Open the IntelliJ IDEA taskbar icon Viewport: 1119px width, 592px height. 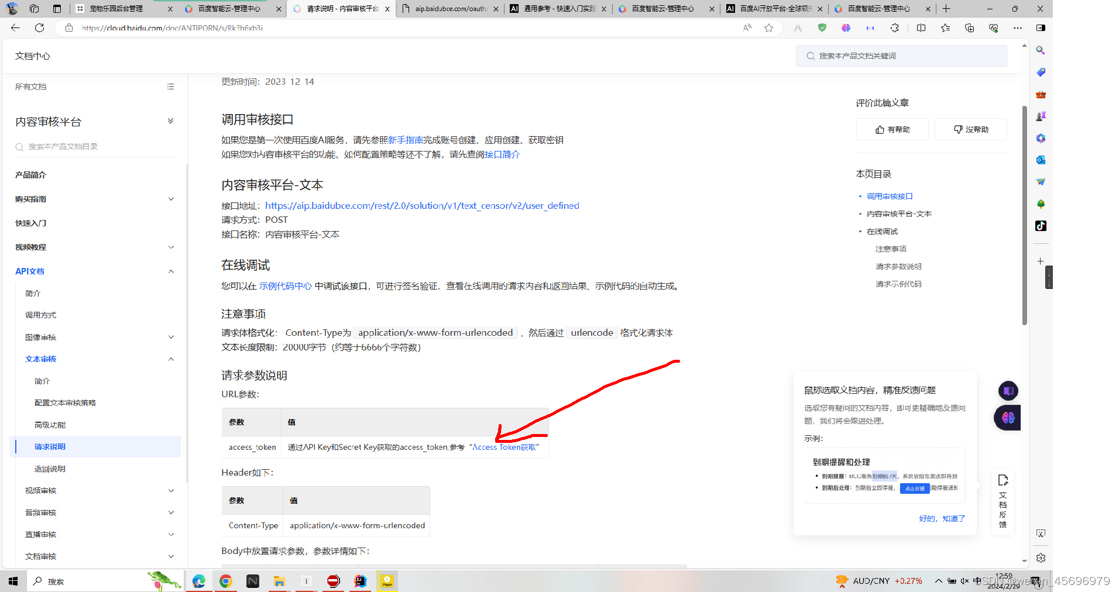[x=360, y=581]
